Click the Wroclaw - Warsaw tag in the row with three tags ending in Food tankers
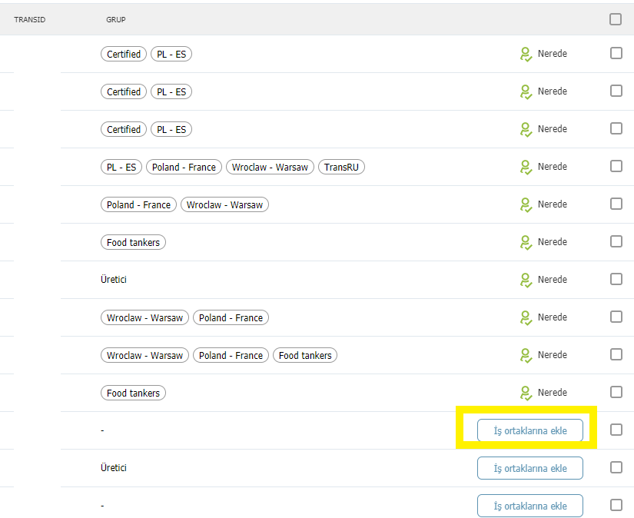Image resolution: width=634 pixels, height=518 pixels. (144, 355)
